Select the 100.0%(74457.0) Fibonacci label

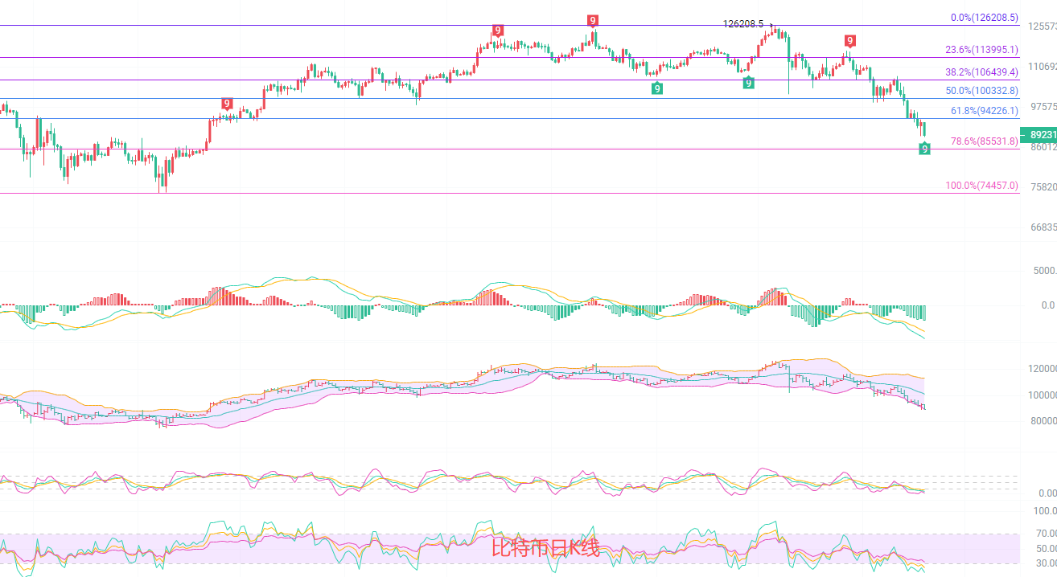(981, 186)
